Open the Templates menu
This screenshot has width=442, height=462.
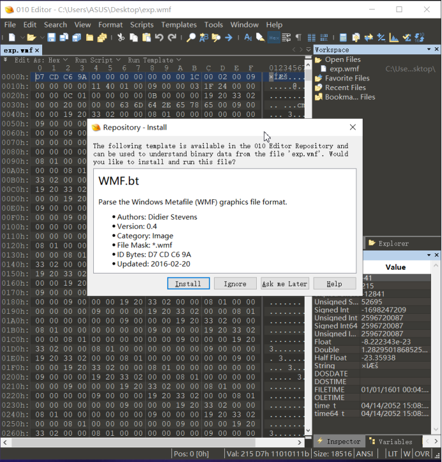pyautogui.click(x=179, y=25)
